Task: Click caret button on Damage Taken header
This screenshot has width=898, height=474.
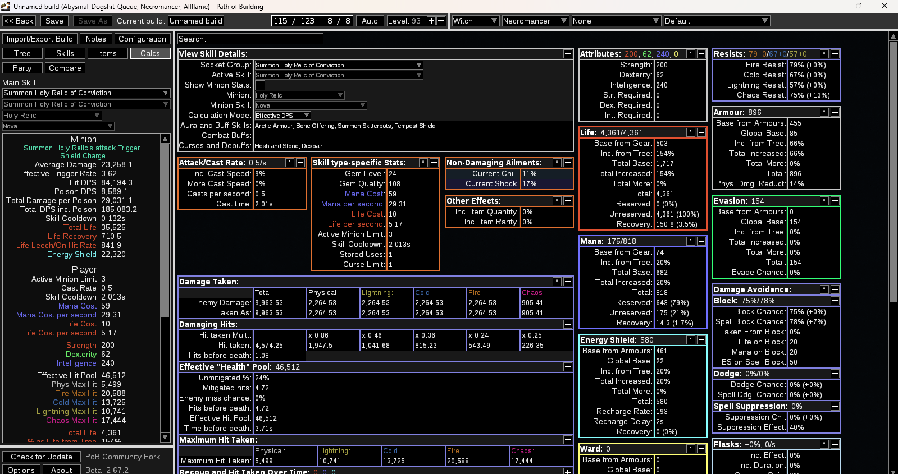Action: (557, 282)
